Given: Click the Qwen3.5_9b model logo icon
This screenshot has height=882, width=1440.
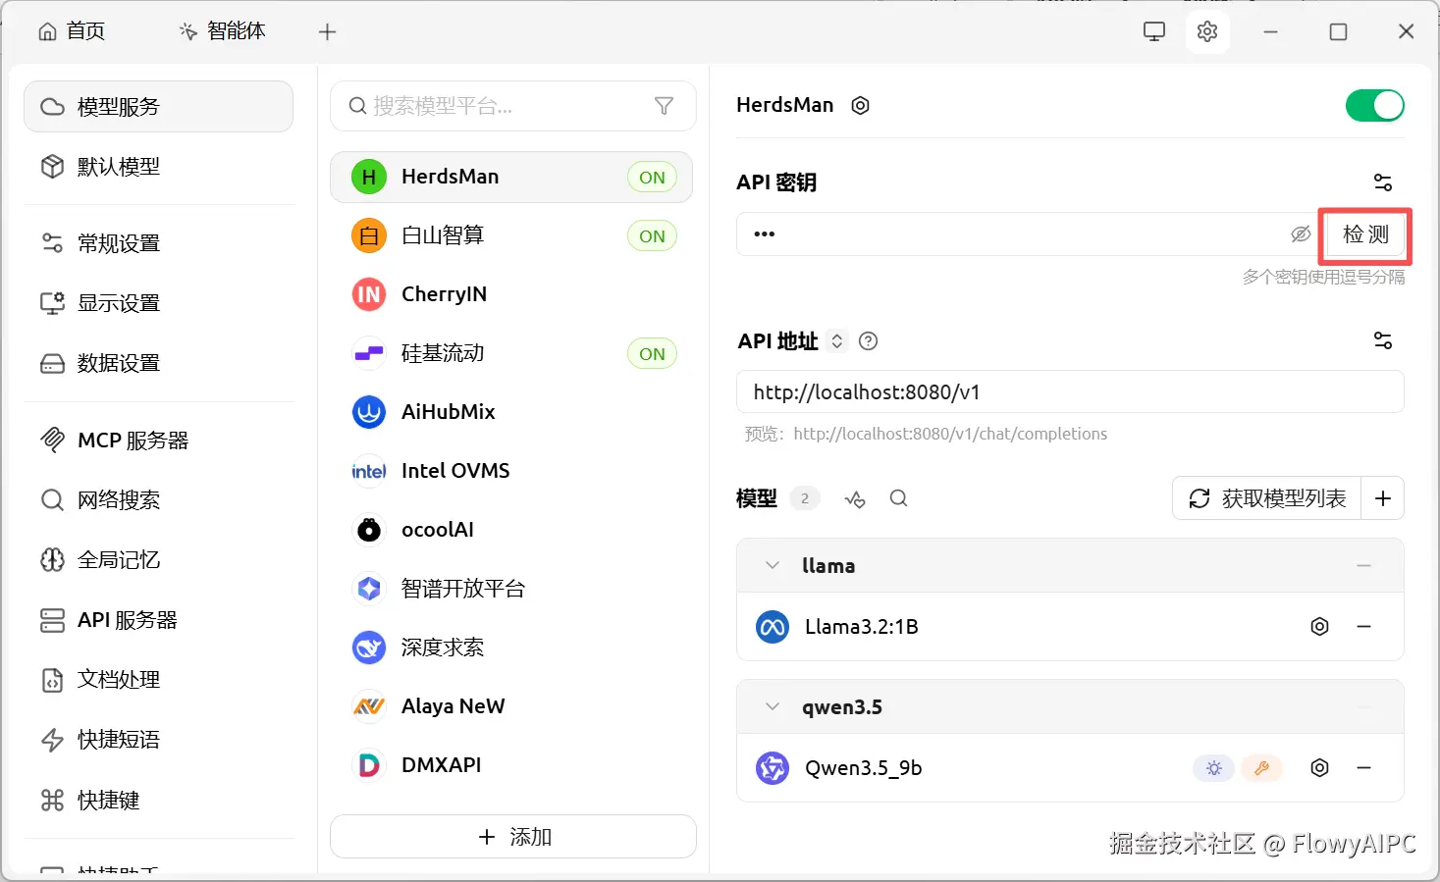Looking at the screenshot, I should tap(773, 768).
